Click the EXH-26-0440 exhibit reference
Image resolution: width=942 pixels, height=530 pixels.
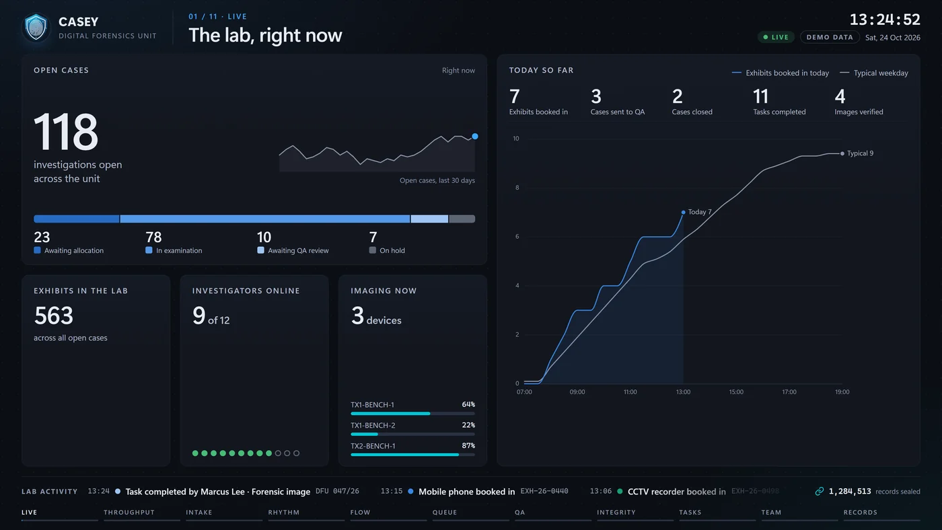pos(544,492)
